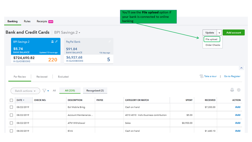Click the Take a tour signpost icon
Viewport: 252px width, 142px height.
pyautogui.click(x=201, y=76)
